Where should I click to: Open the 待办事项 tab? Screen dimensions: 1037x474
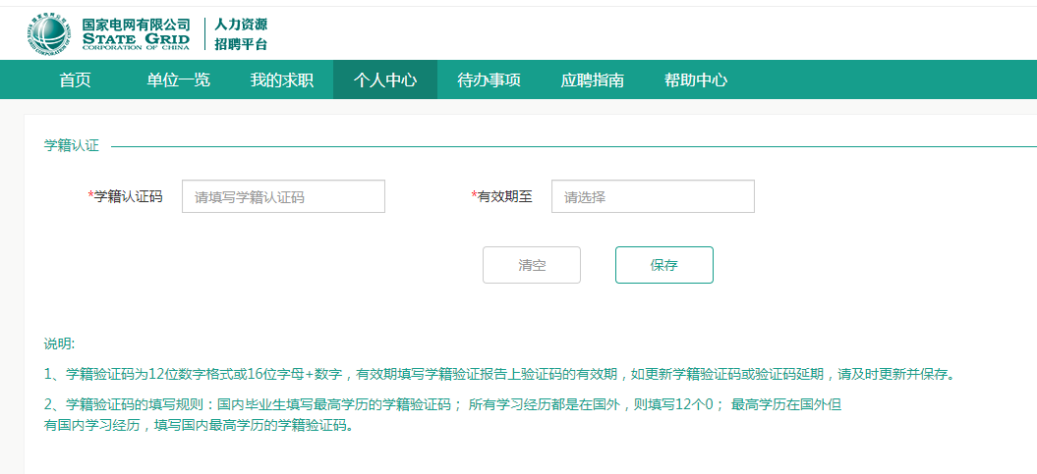click(489, 80)
